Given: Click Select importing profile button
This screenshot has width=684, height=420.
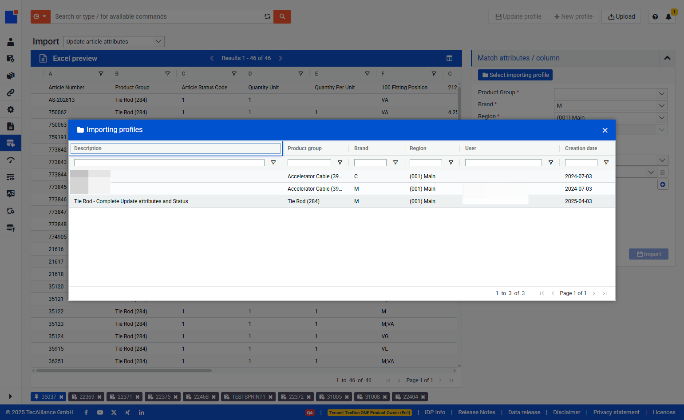Looking at the screenshot, I should tap(515, 75).
